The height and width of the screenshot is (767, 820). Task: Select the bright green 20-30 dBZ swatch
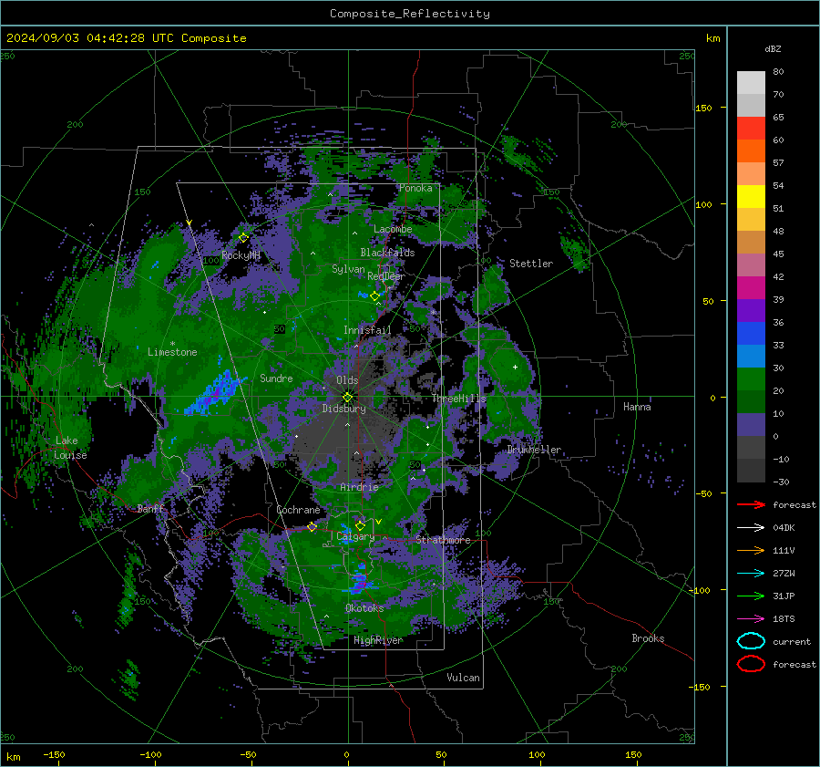751,379
